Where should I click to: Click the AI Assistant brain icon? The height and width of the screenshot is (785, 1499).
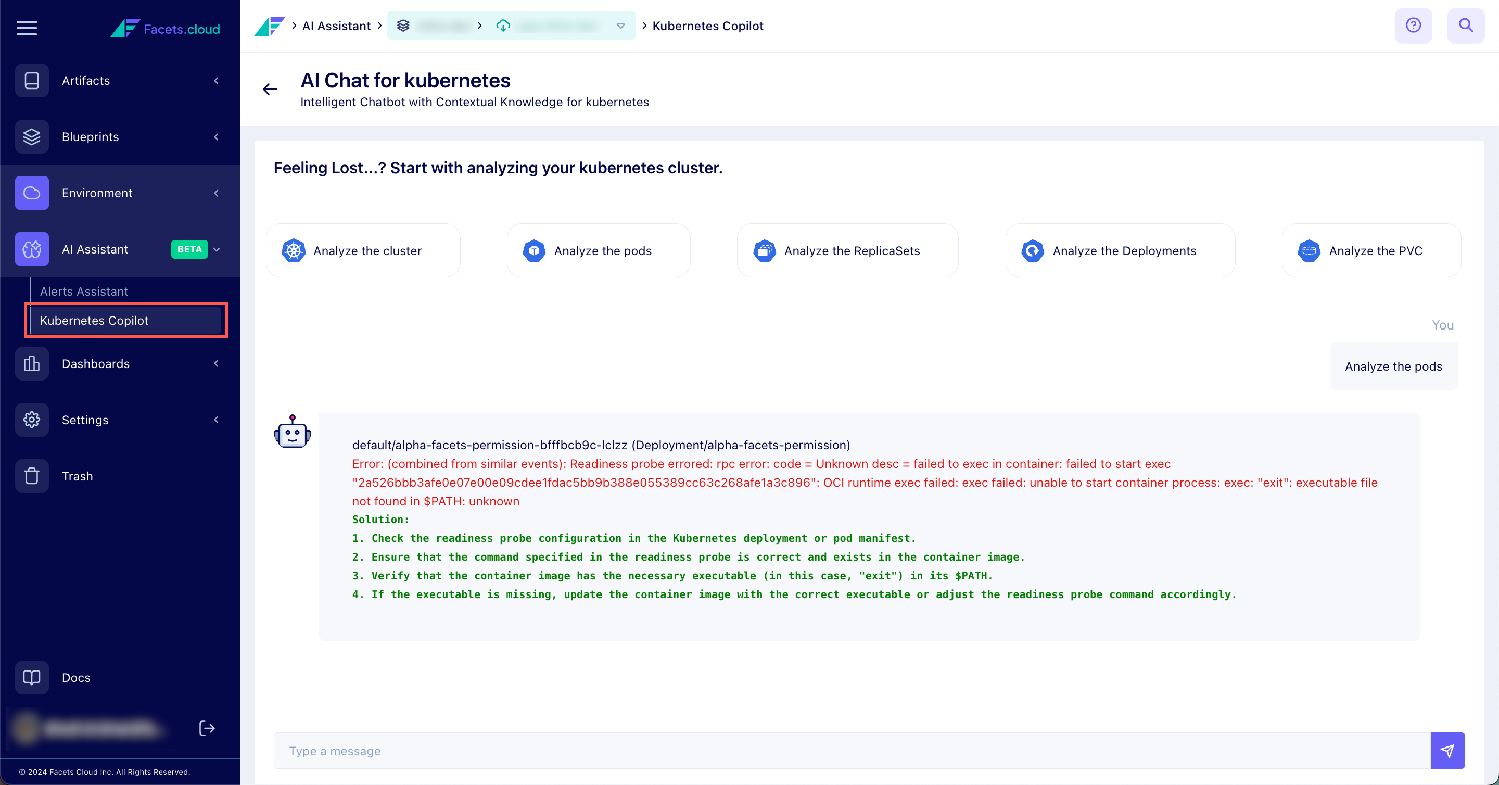click(32, 249)
